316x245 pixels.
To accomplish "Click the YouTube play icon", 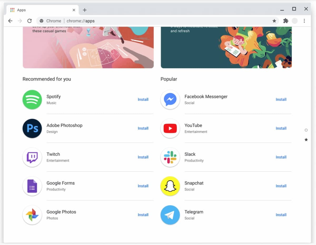I will tap(170, 128).
